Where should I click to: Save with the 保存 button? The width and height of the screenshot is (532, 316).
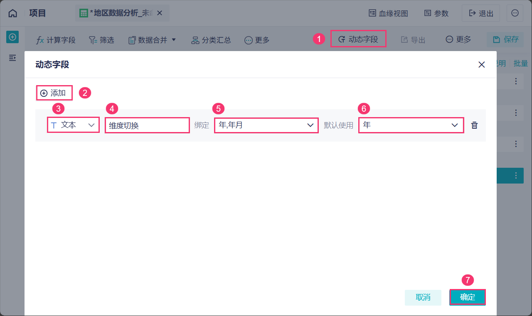pyautogui.click(x=505, y=39)
